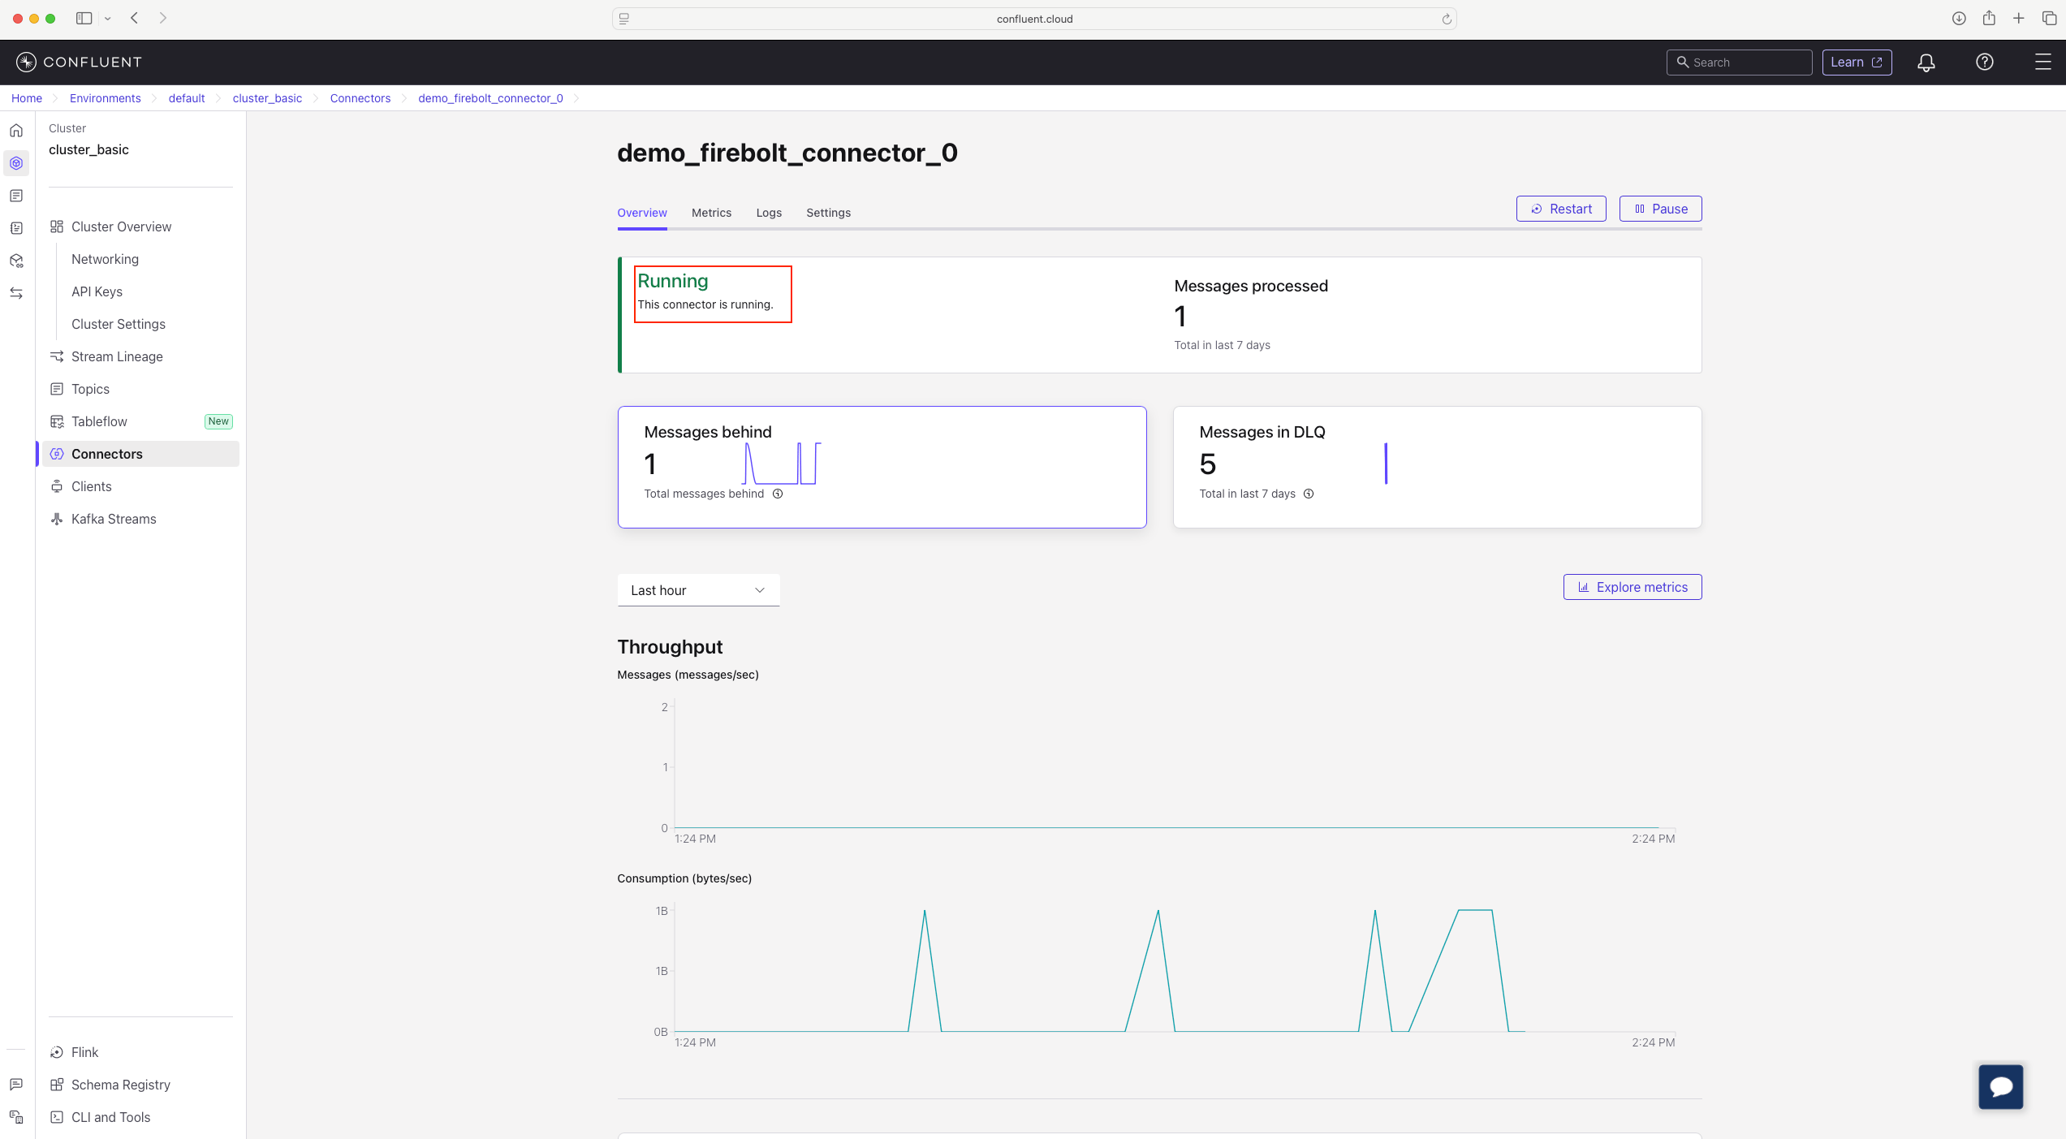Click the Confluent logo
Viewport: 2066px width, 1139px height.
click(x=79, y=63)
